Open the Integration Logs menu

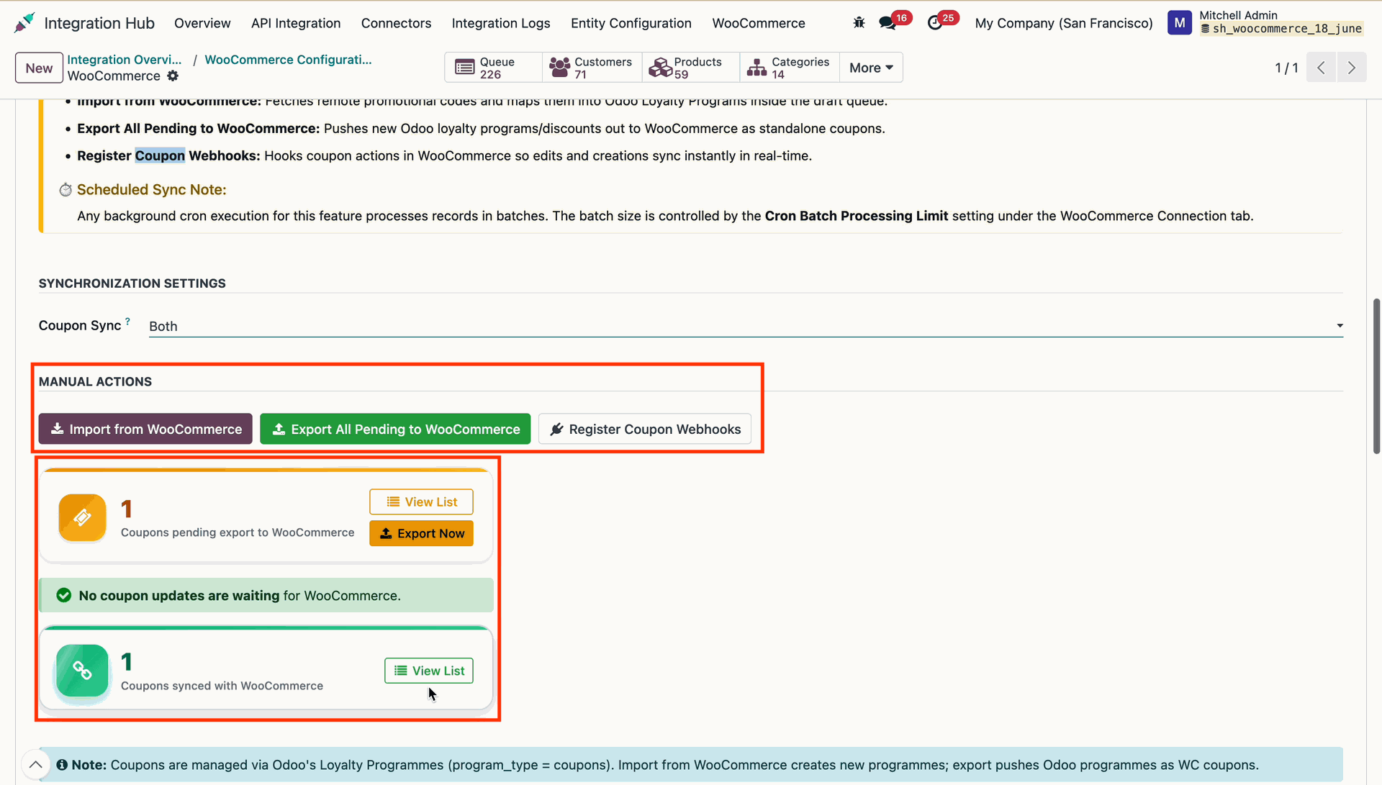(501, 23)
